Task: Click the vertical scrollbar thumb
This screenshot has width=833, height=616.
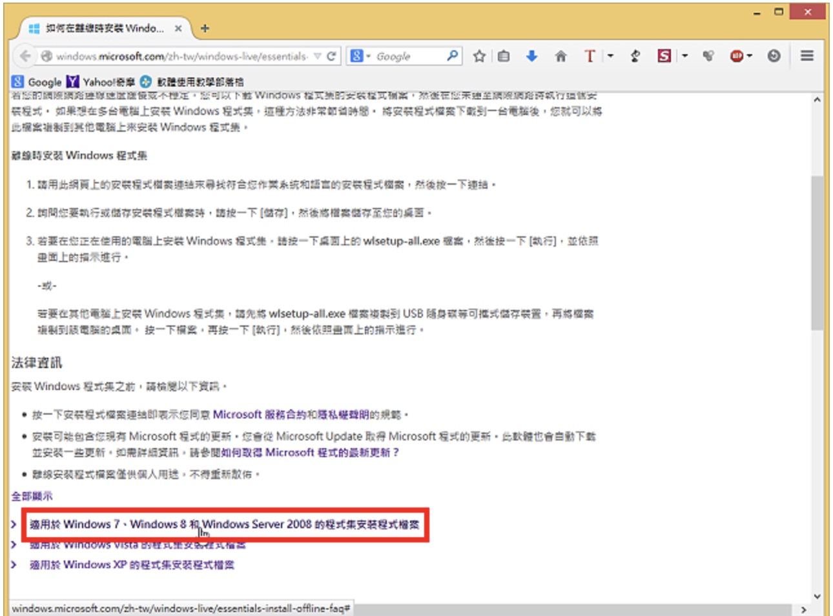Action: tap(817, 253)
